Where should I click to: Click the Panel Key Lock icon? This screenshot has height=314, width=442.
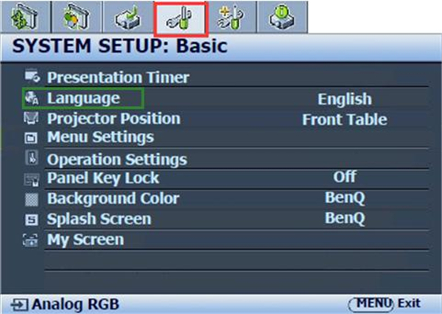(x=32, y=180)
